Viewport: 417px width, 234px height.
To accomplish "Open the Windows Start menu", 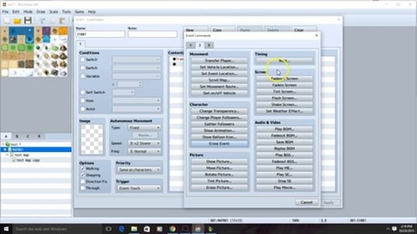I will 6,229.
